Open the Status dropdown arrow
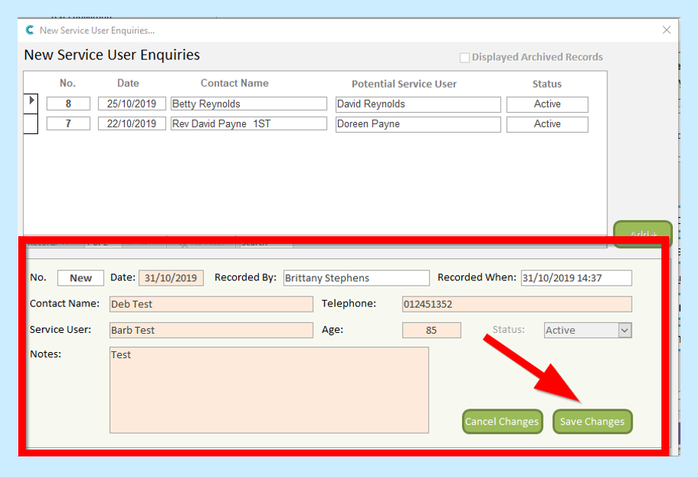 coord(624,331)
